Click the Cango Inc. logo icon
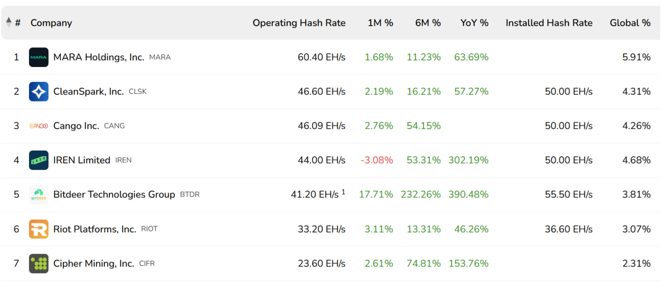Screen dimensions: 661x282 (x=39, y=126)
